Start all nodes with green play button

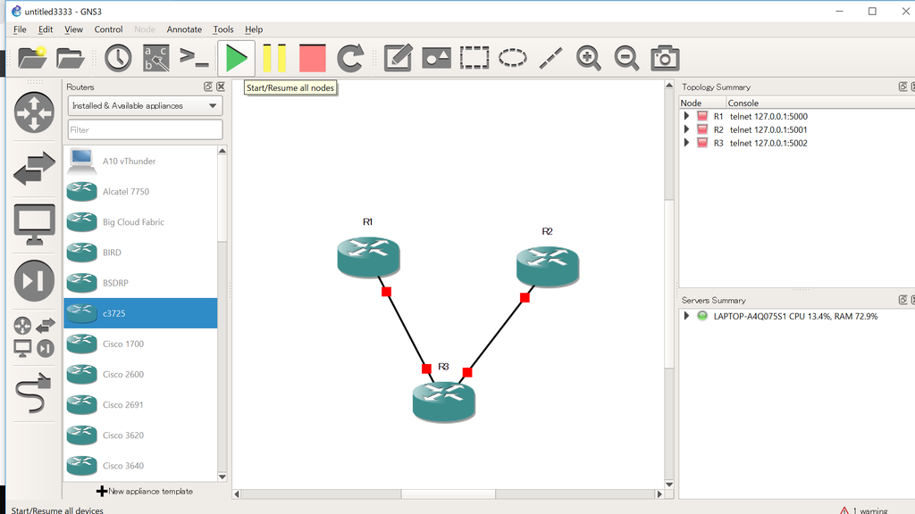coord(236,58)
